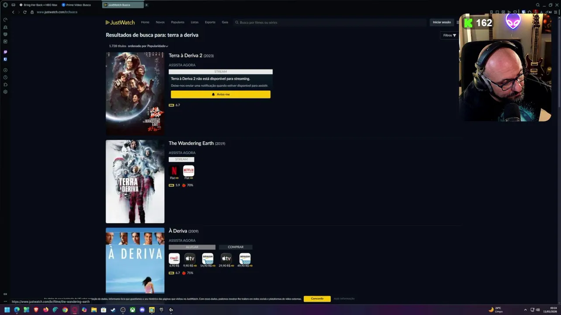
Task: Open Google Chrome from the taskbar
Action: tap(65, 310)
